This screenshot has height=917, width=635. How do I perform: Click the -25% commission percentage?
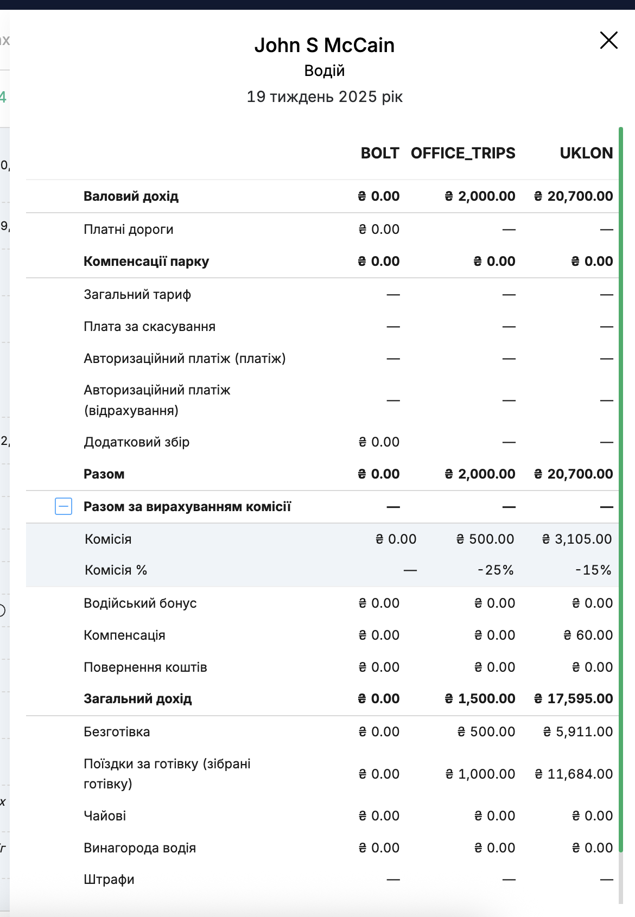496,570
